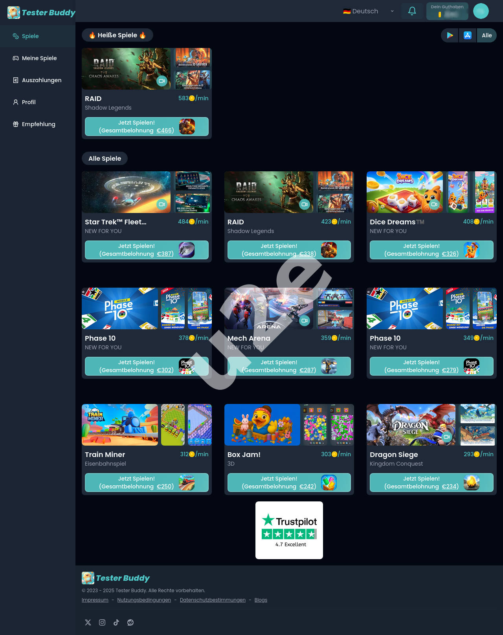Play Train Miner with €250 reward
The width and height of the screenshot is (503, 635).
pos(147,483)
